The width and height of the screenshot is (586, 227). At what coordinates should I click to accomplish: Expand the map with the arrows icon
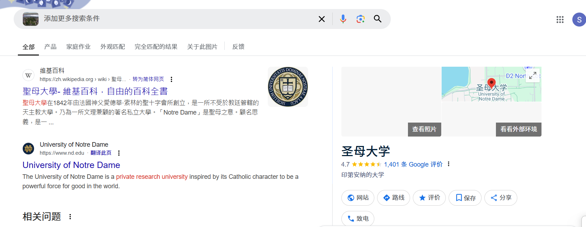click(533, 75)
